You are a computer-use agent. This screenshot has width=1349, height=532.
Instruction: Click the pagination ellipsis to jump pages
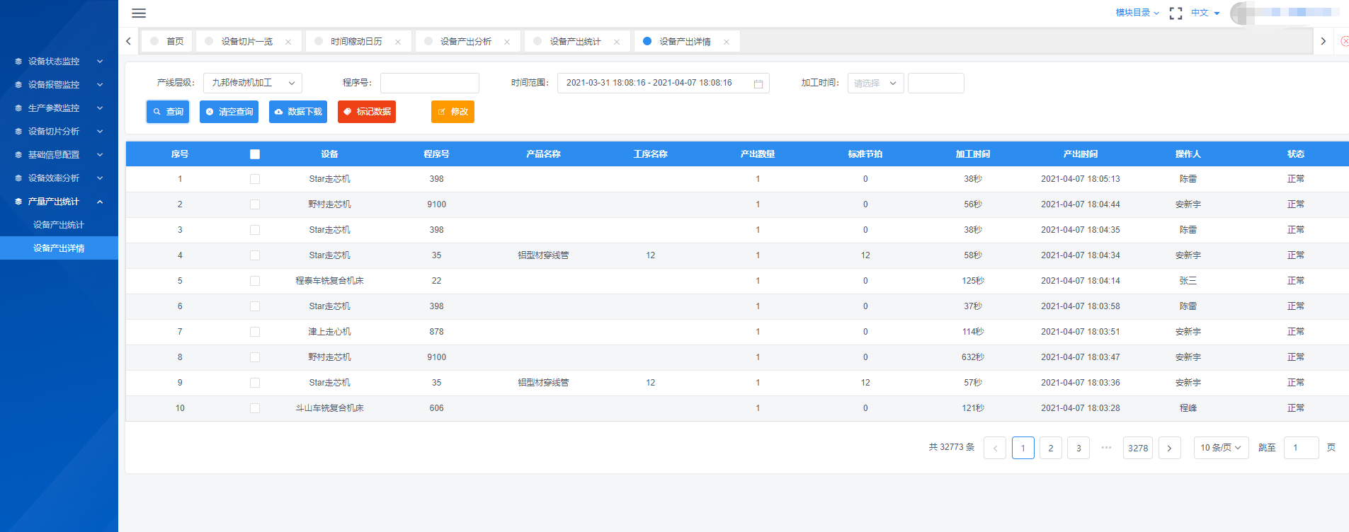1106,448
